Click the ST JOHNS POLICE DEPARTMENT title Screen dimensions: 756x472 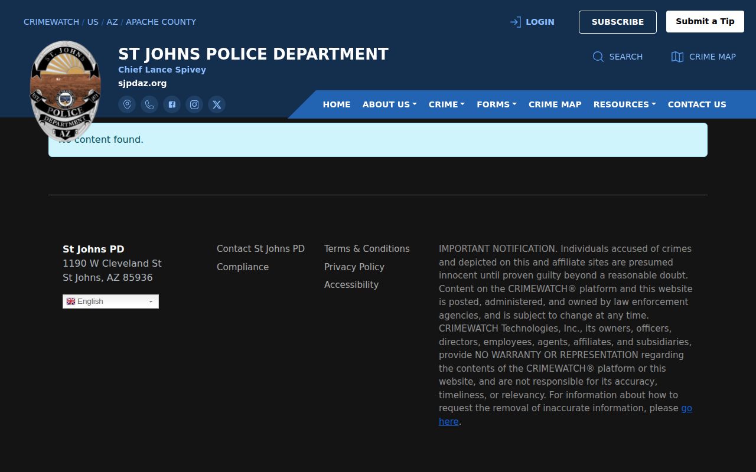click(253, 54)
